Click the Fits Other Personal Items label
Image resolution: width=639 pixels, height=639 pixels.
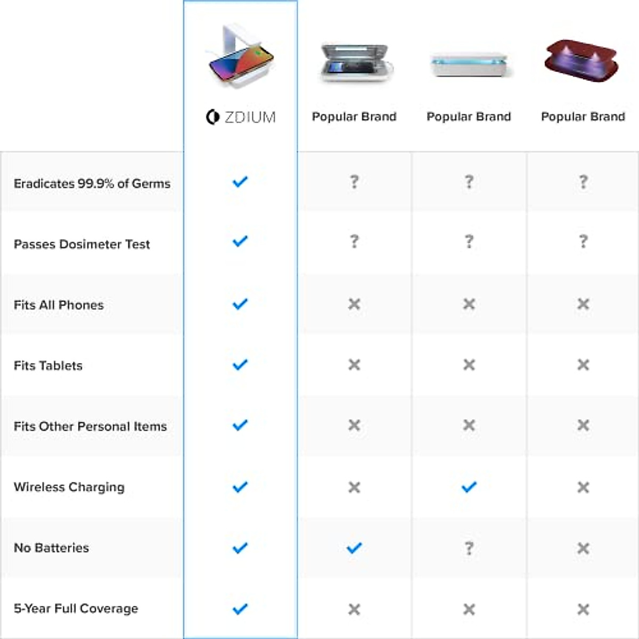[91, 427]
